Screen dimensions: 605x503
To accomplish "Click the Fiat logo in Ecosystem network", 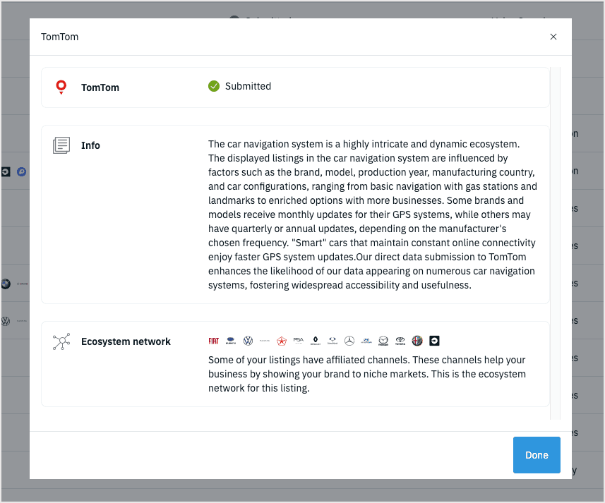I will 214,341.
